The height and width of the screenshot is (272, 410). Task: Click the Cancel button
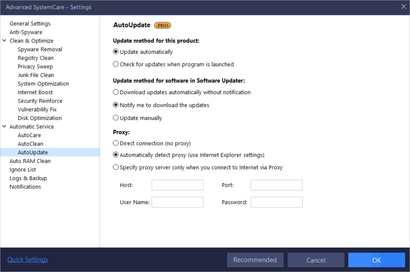(316, 260)
